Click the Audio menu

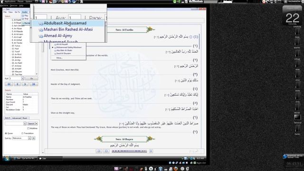tap(25, 12)
